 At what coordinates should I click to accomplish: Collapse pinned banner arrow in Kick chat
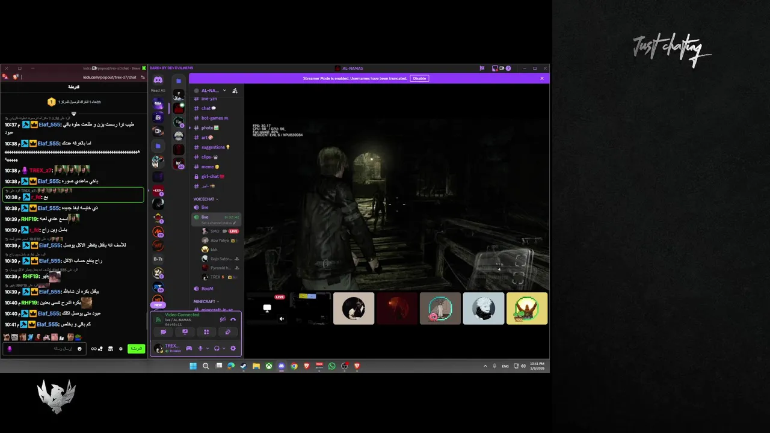pos(73,114)
